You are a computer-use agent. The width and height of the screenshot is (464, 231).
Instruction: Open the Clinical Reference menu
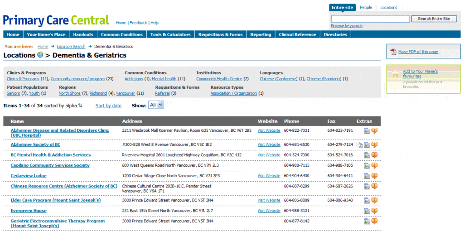point(297,34)
